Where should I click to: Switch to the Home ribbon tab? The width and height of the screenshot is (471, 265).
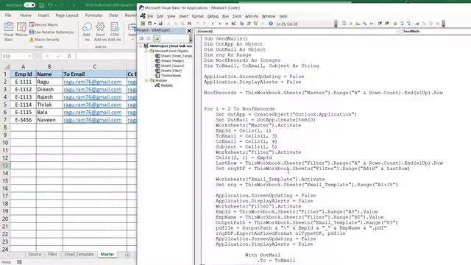click(x=26, y=15)
